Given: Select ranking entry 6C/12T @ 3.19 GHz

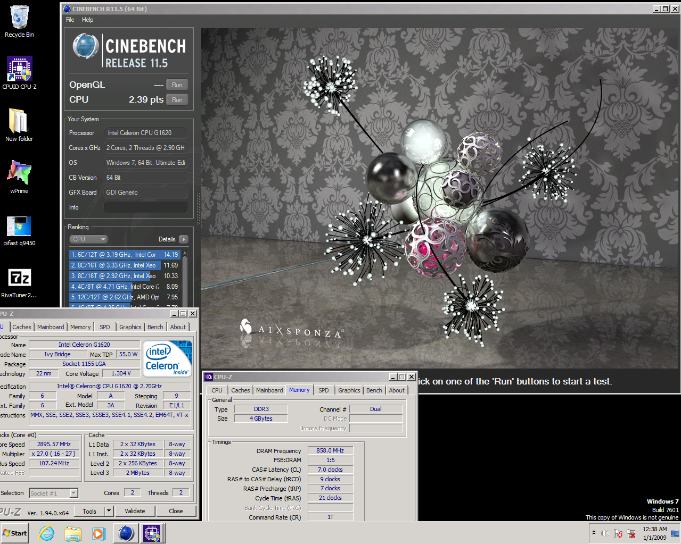Looking at the screenshot, I should point(125,255).
